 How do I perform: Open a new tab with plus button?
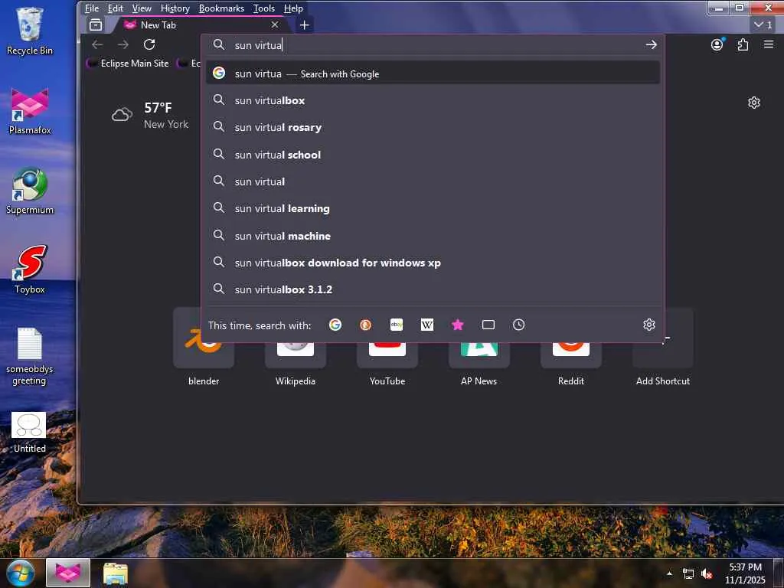tap(304, 25)
